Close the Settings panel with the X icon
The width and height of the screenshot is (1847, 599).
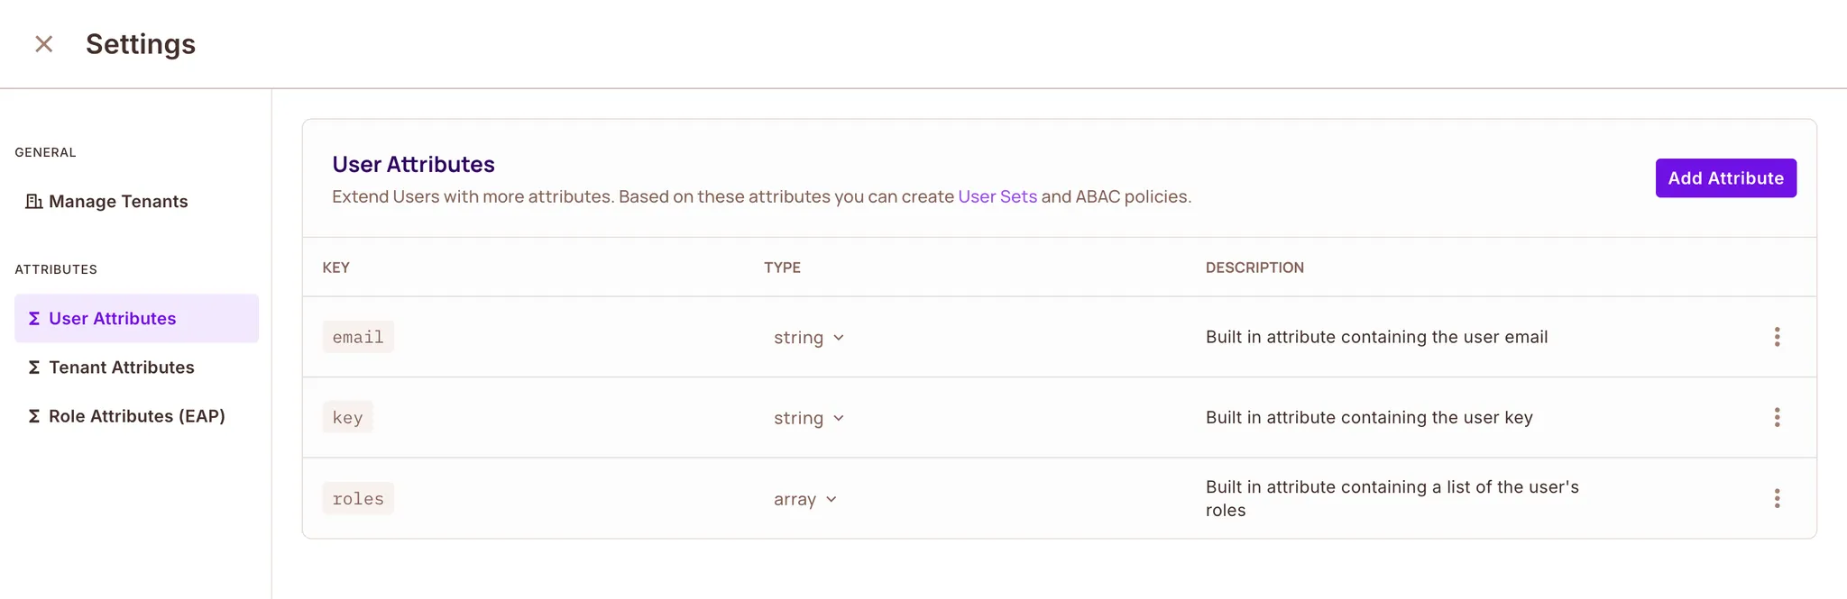pos(43,44)
